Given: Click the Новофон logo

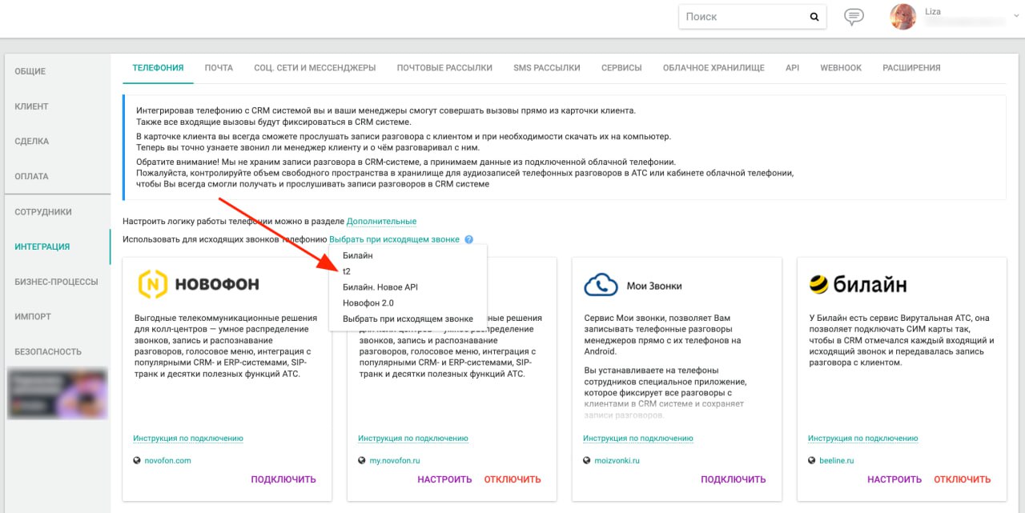Looking at the screenshot, I should (x=199, y=284).
